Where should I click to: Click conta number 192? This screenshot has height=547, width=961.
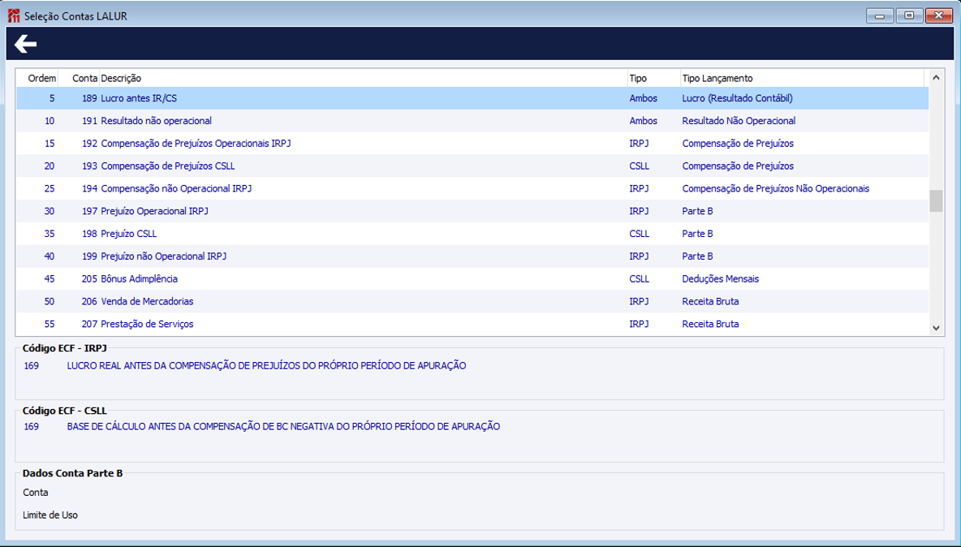(x=89, y=144)
